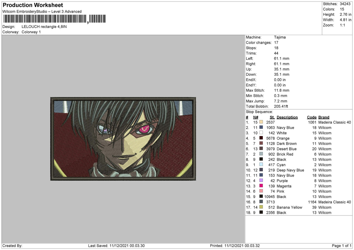
Task: Click the EndX value '0.00 in'
Action: click(280, 80)
